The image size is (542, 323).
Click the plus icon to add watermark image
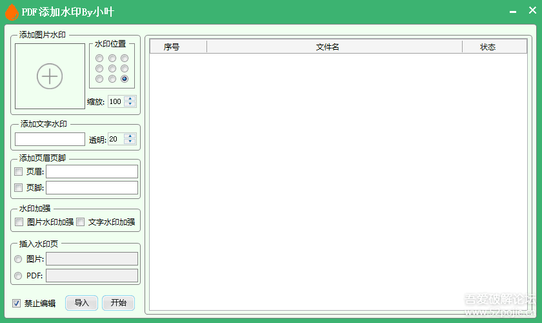(x=50, y=76)
